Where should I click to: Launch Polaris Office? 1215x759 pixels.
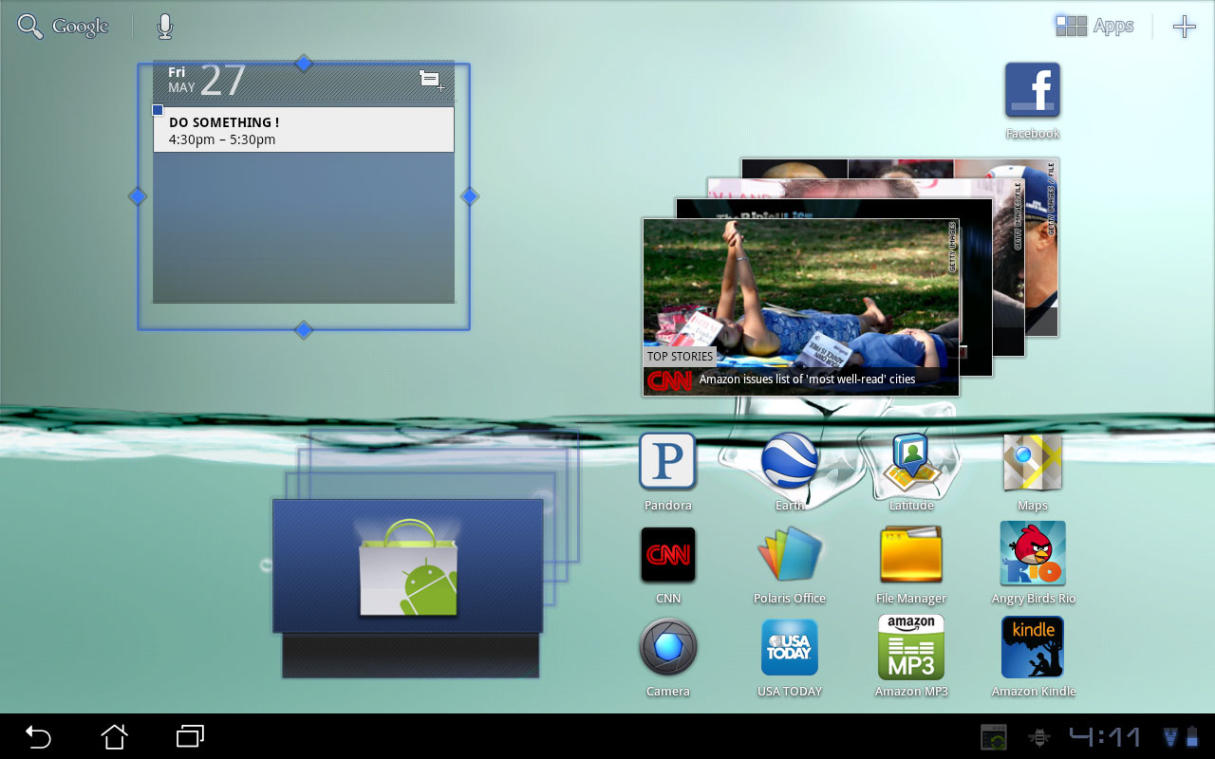pos(789,555)
